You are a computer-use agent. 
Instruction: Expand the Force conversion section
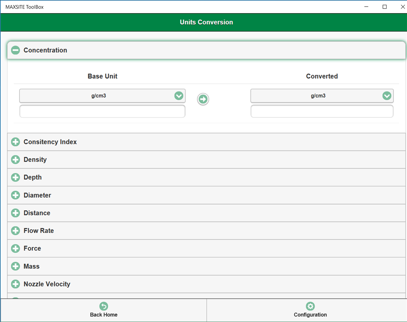(15, 248)
